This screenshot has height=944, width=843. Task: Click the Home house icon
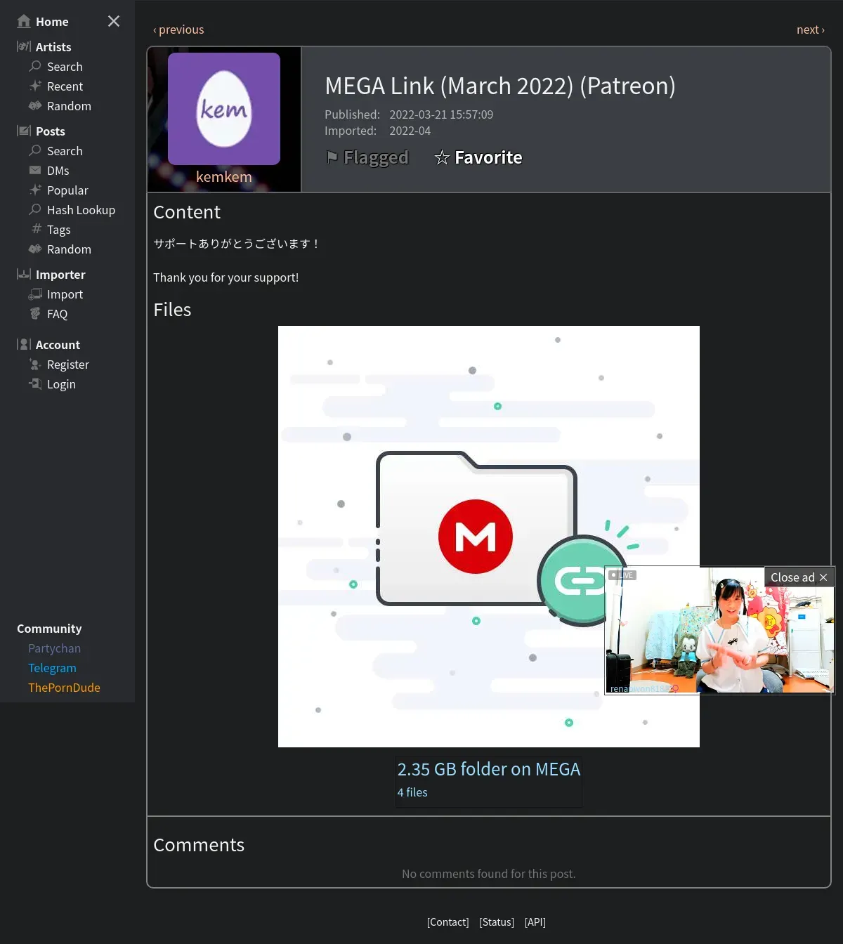pos(24,21)
